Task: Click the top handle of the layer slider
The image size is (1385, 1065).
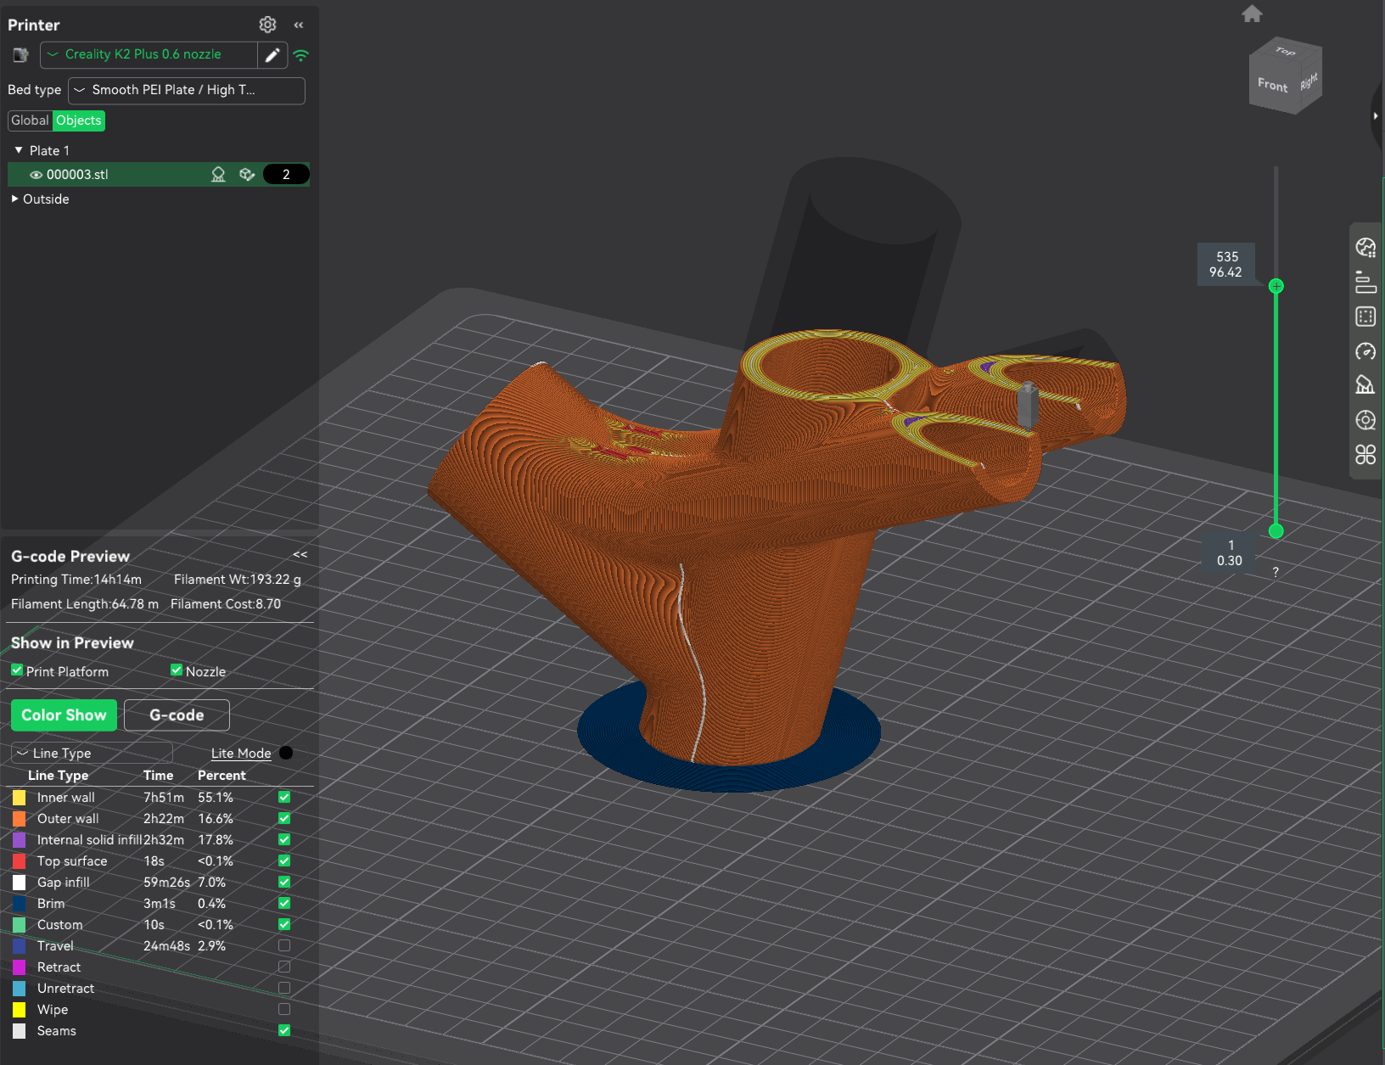Action: pos(1276,286)
